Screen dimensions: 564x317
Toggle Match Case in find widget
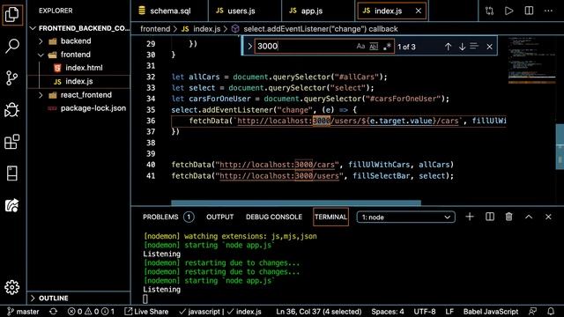coord(360,47)
